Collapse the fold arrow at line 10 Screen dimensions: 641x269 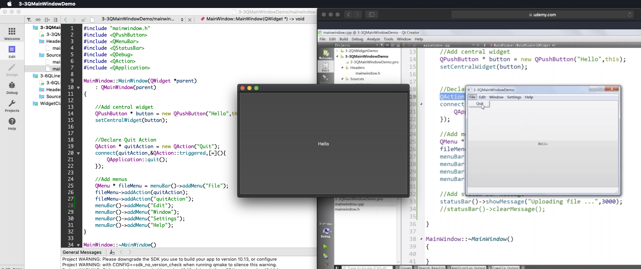coord(79,88)
